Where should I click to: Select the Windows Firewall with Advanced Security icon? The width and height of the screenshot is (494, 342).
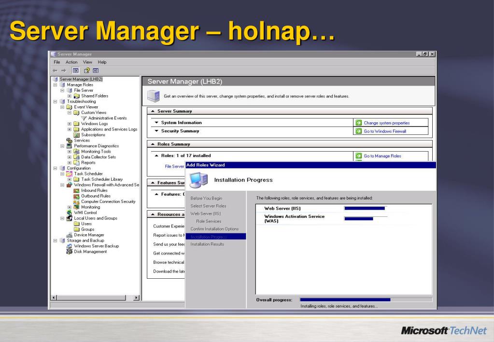(70, 185)
